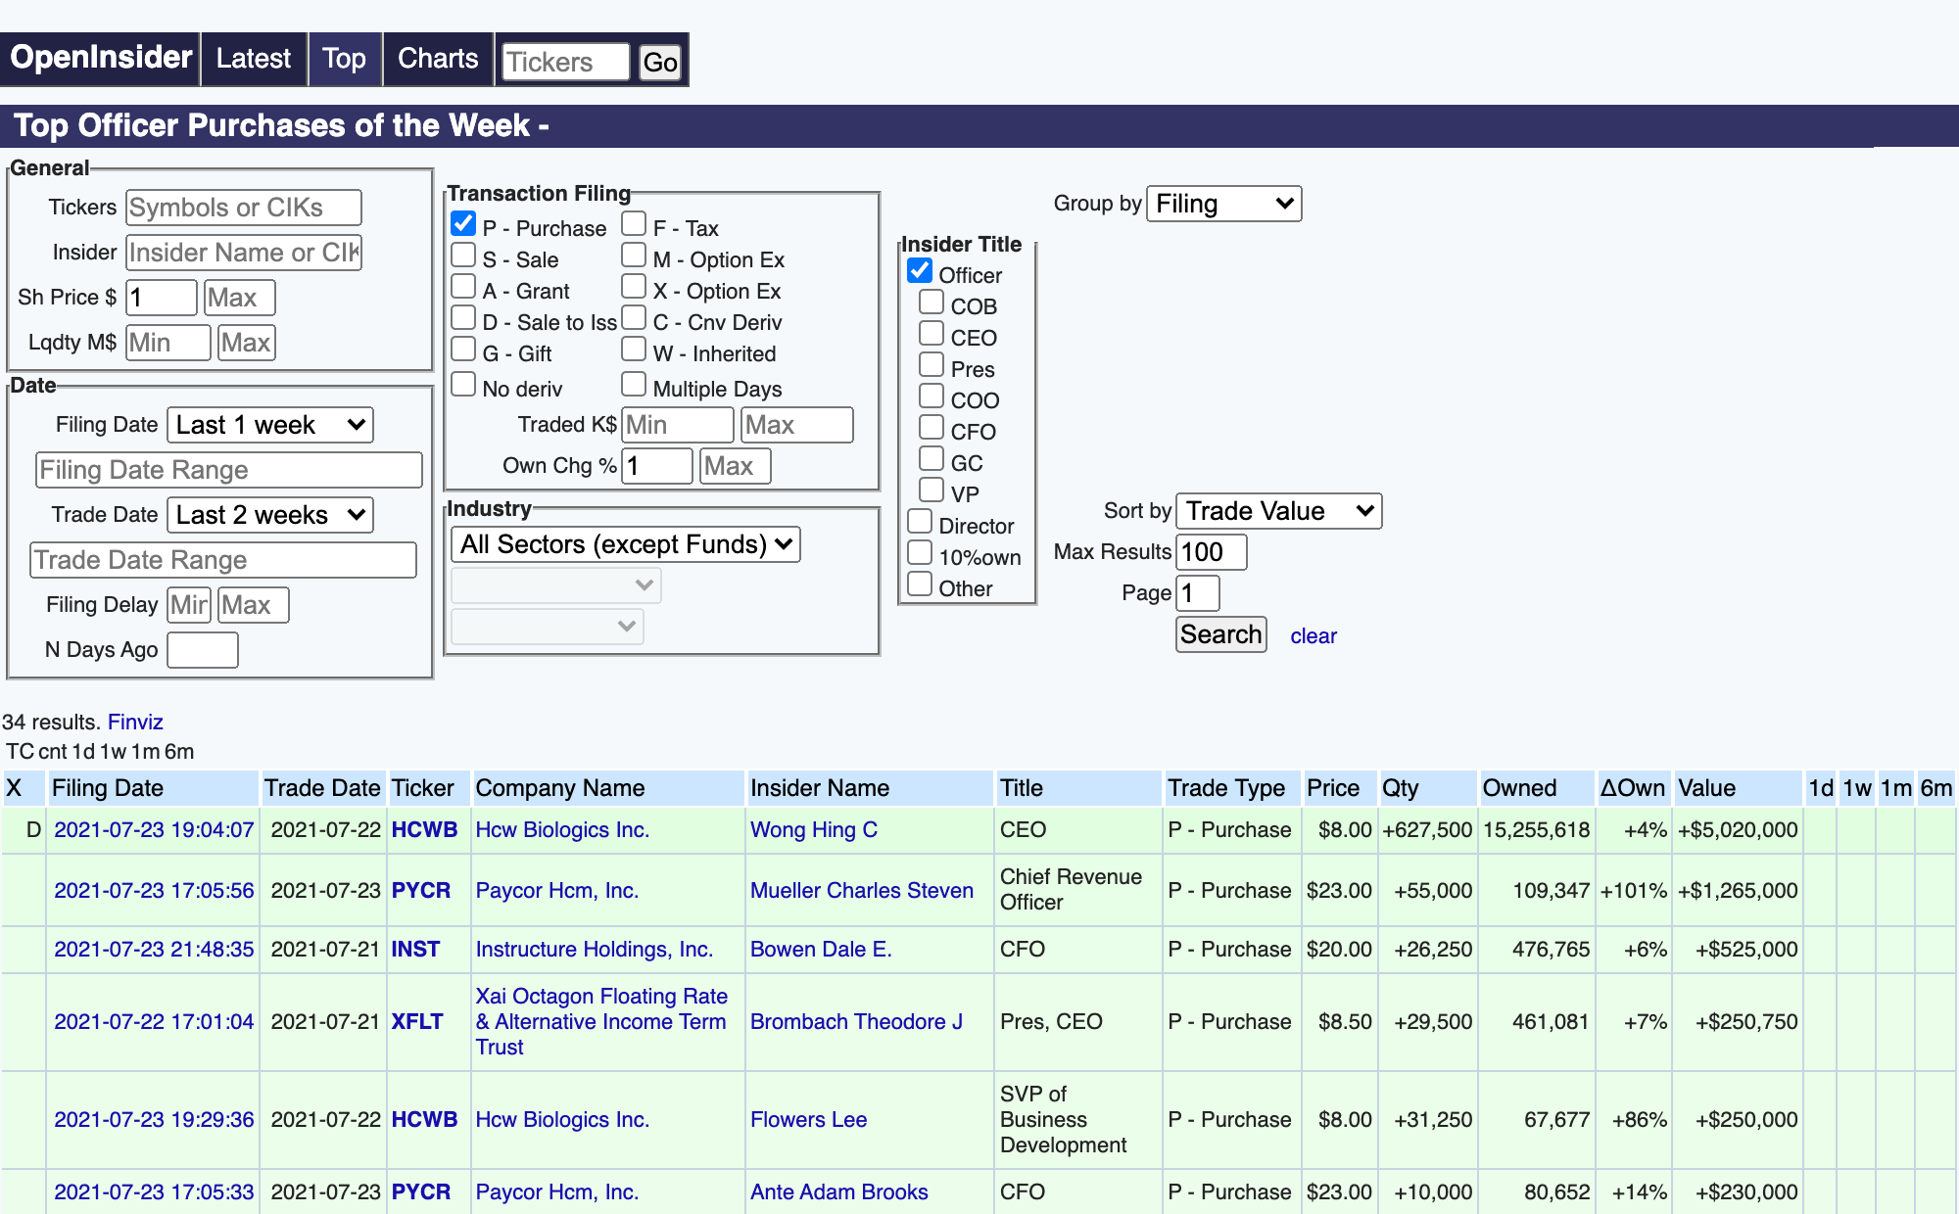This screenshot has width=1959, height=1214.
Task: Click the Latest navigation icon
Action: coord(254,59)
